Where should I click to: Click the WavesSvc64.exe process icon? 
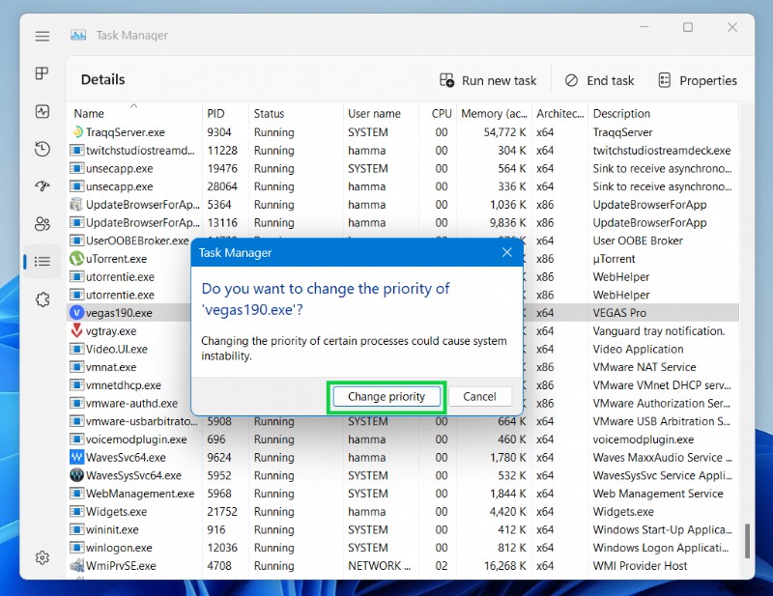[78, 457]
